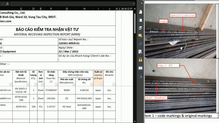Open the form fields panel icon
This screenshot has width=219, height=123.
point(140,68)
